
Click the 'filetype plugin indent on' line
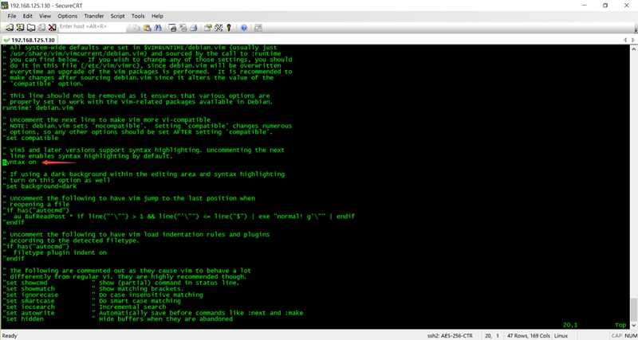tap(61, 252)
